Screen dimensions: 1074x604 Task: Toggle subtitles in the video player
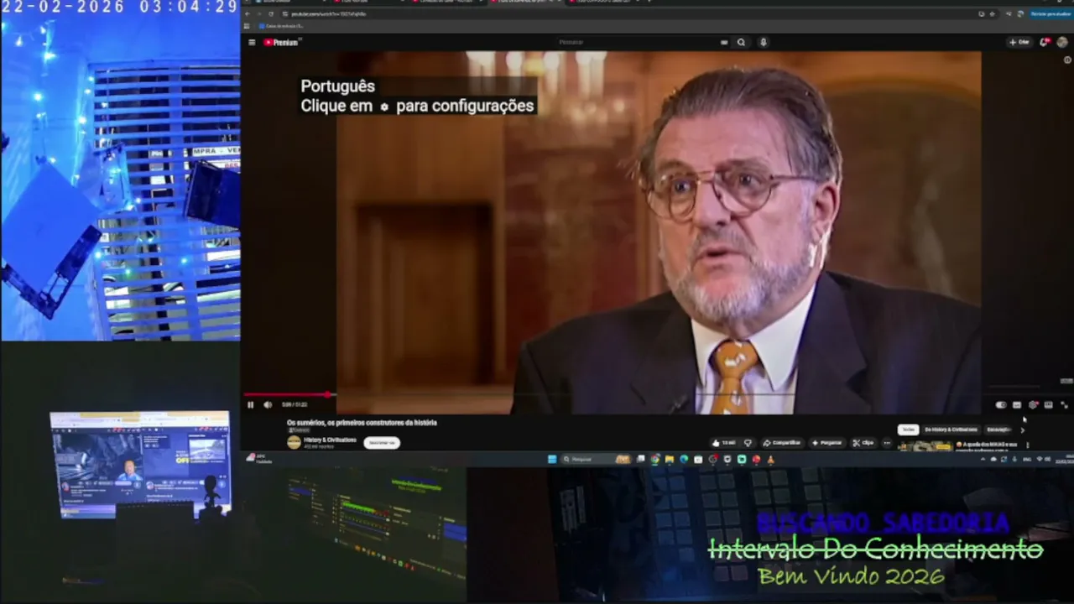click(1017, 405)
